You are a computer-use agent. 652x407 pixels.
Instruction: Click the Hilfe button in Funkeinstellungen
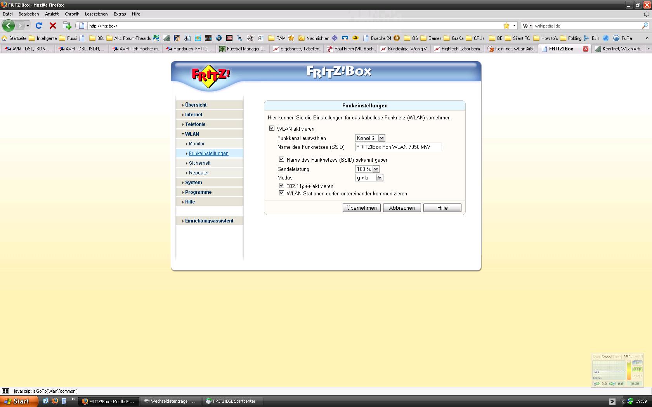(442, 208)
